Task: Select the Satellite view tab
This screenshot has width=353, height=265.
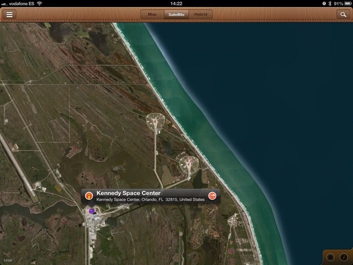Action: [x=176, y=14]
